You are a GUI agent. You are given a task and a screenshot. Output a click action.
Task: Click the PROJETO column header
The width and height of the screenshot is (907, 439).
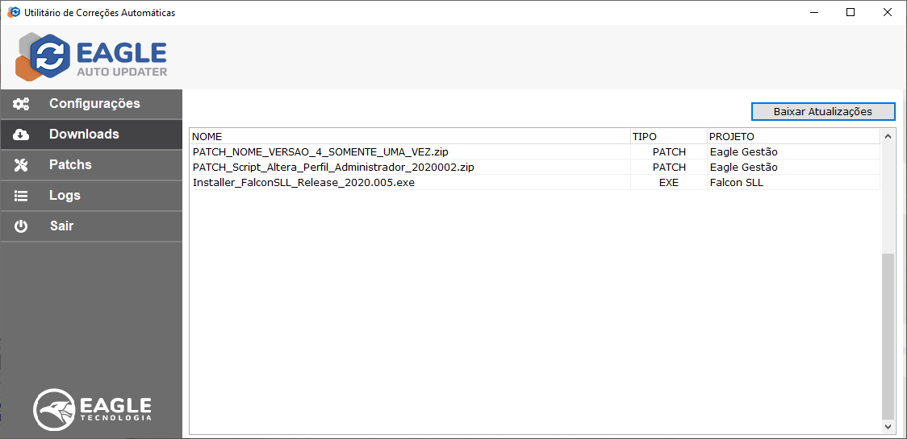pyautogui.click(x=793, y=136)
